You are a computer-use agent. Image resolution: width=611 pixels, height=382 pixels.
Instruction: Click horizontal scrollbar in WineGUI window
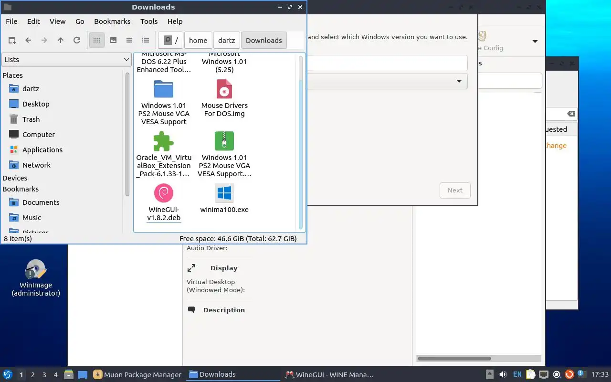coord(454,359)
